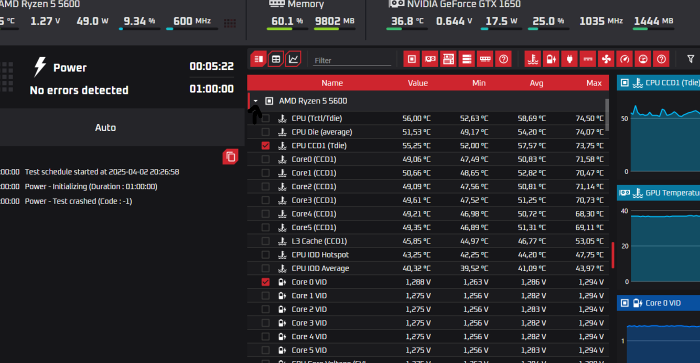Click the Memory 60.1 % usage value
This screenshot has height=363, width=700.
tap(287, 22)
